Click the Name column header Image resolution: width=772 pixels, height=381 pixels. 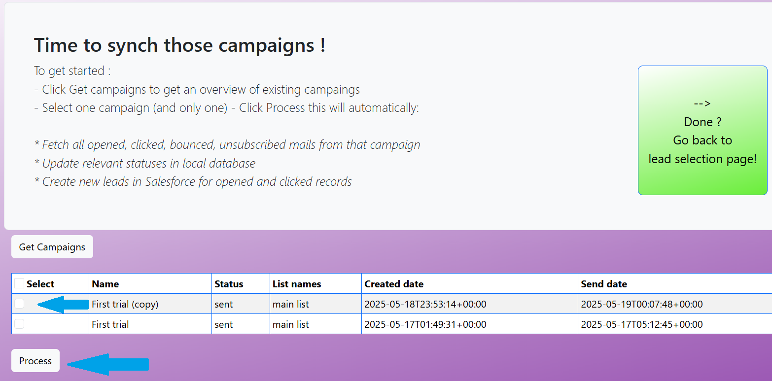pyautogui.click(x=105, y=284)
